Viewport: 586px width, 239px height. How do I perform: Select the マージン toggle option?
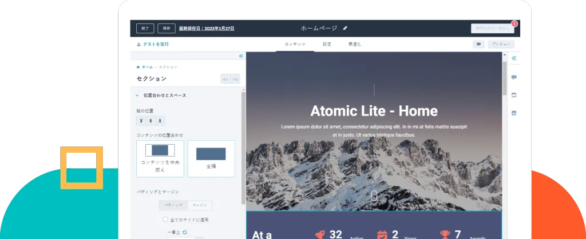(x=200, y=205)
